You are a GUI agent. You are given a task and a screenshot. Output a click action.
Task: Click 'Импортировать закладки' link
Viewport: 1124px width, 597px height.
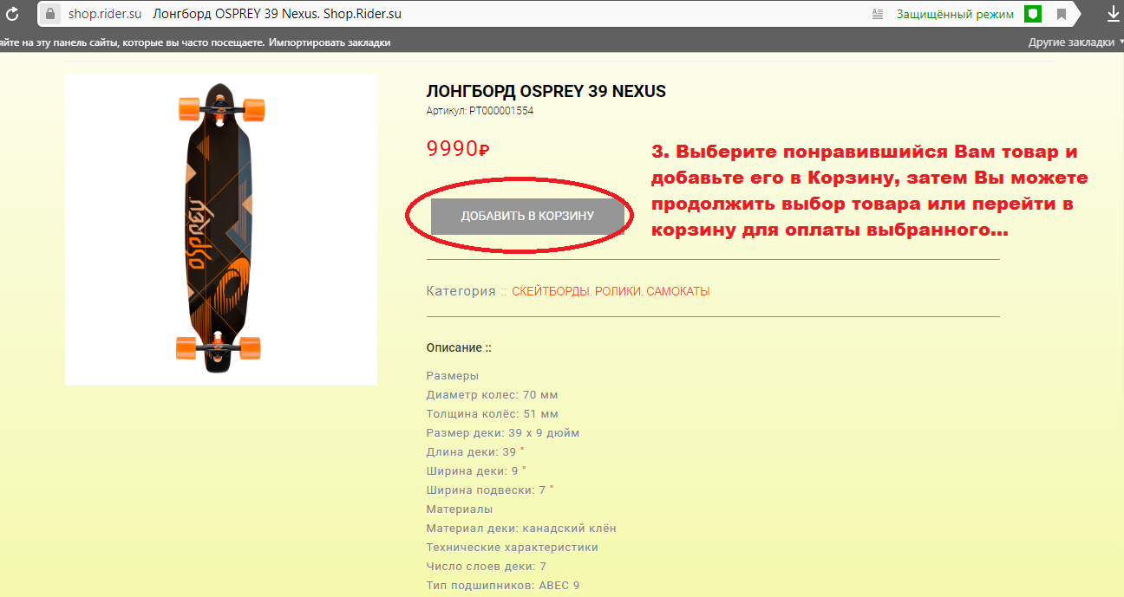[x=330, y=42]
